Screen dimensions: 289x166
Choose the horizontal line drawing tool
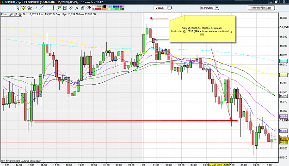(x=47, y=8)
